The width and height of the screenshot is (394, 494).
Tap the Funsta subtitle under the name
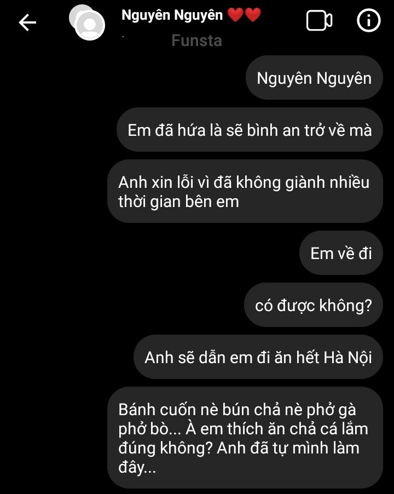(x=196, y=41)
